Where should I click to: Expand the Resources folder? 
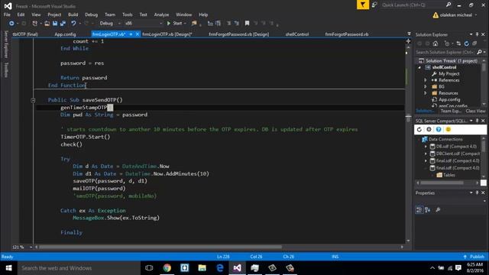tap(425, 93)
